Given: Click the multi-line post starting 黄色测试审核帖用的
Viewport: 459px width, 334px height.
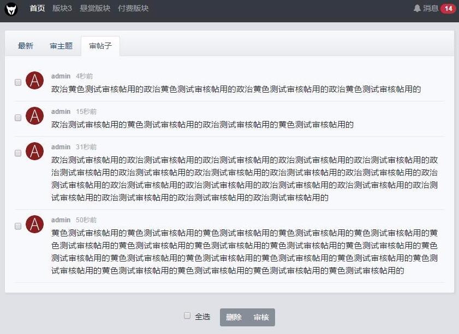Looking at the screenshot, I should click(245, 252).
